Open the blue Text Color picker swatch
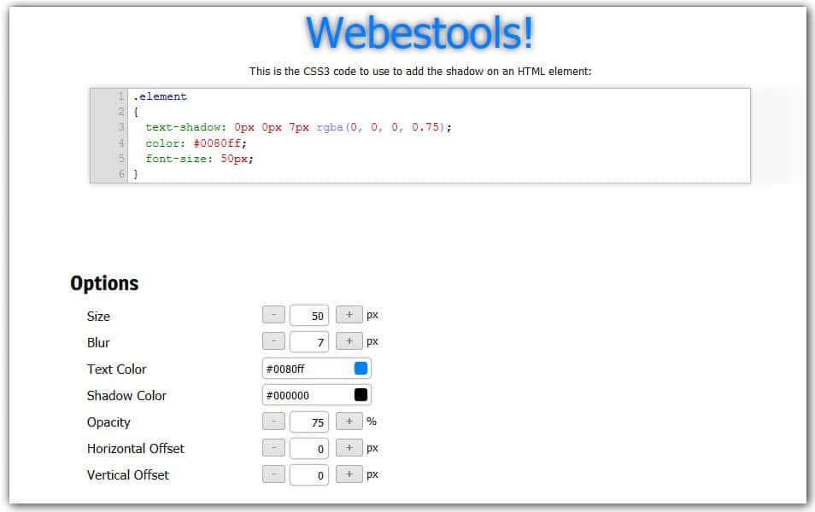This screenshot has height=512, width=815. 363,367
